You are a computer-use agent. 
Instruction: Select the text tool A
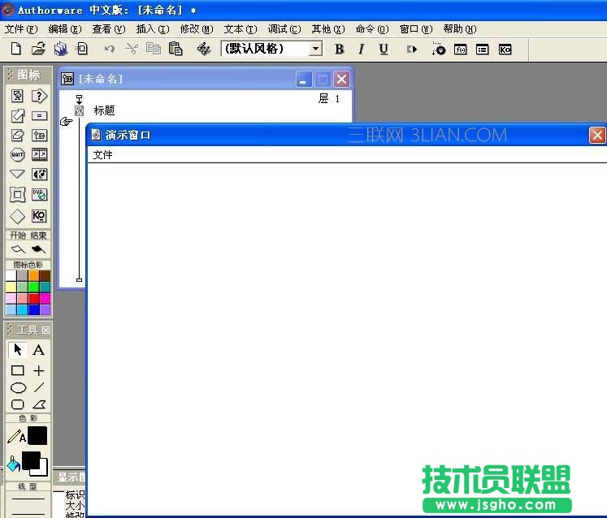(x=38, y=350)
